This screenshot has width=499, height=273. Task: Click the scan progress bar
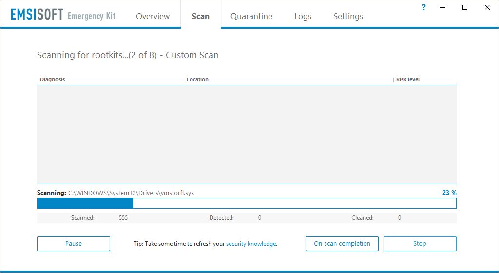(247, 203)
